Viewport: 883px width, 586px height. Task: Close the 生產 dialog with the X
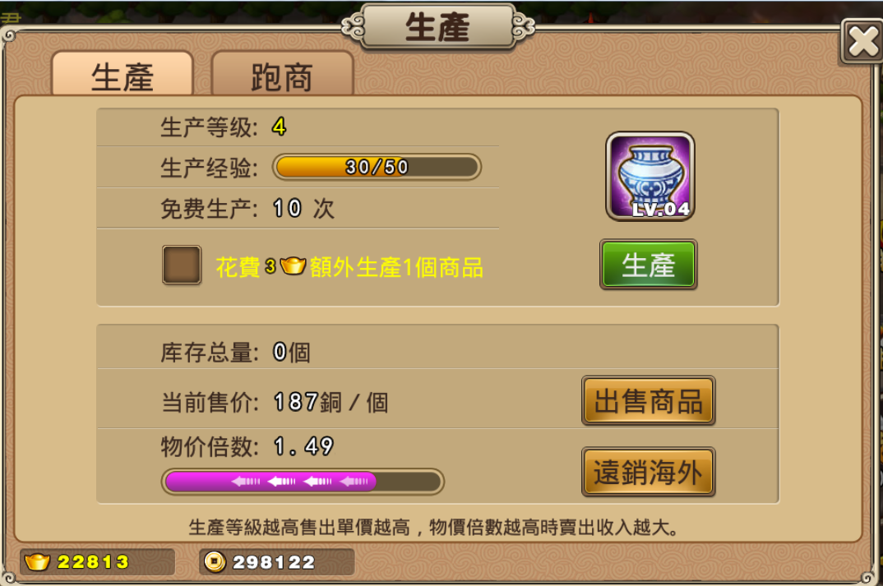[x=862, y=41]
